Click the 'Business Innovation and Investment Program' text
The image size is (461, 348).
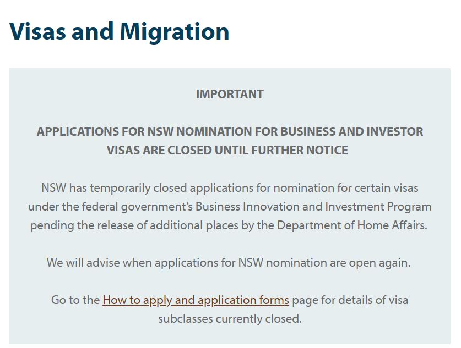[x=313, y=207]
